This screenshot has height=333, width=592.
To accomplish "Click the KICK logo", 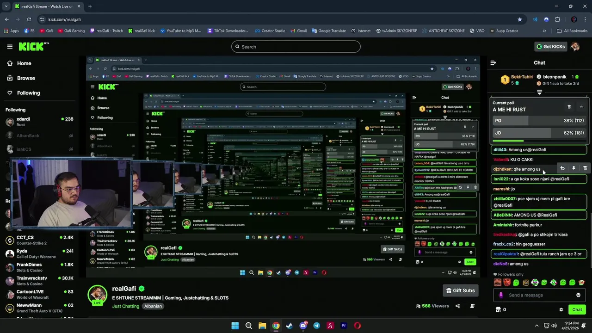I will (x=33, y=47).
